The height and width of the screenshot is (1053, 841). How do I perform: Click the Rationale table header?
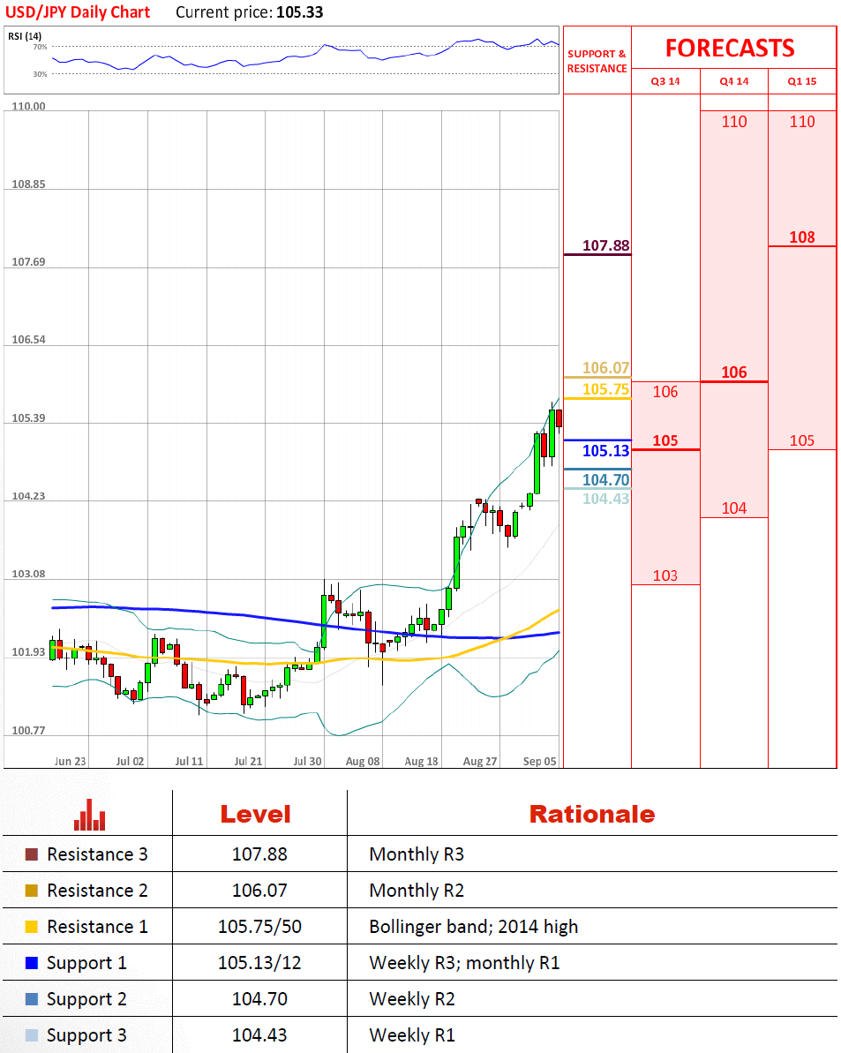click(592, 815)
